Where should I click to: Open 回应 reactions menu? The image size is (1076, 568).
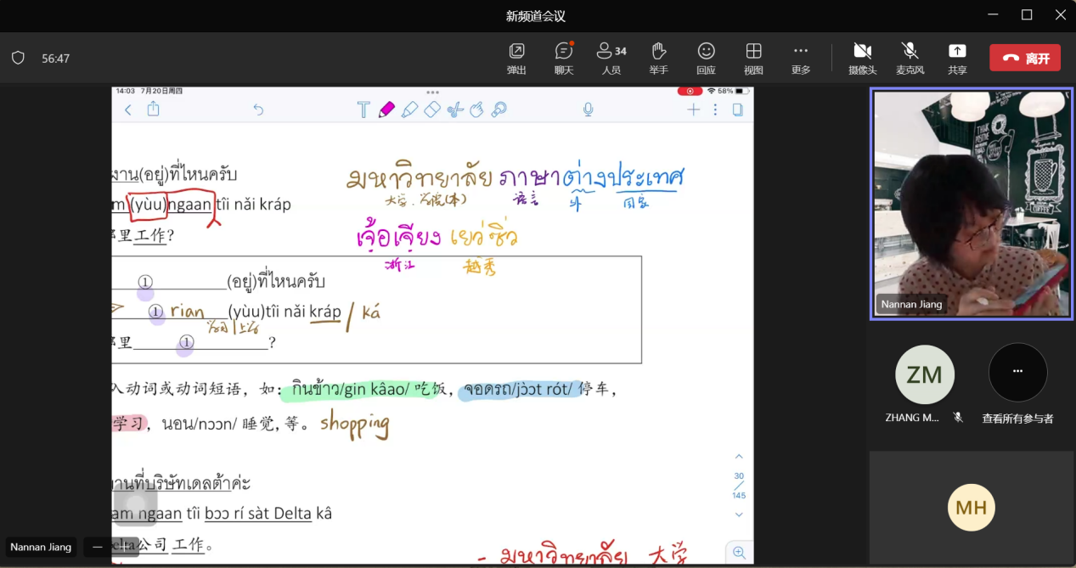(x=706, y=58)
